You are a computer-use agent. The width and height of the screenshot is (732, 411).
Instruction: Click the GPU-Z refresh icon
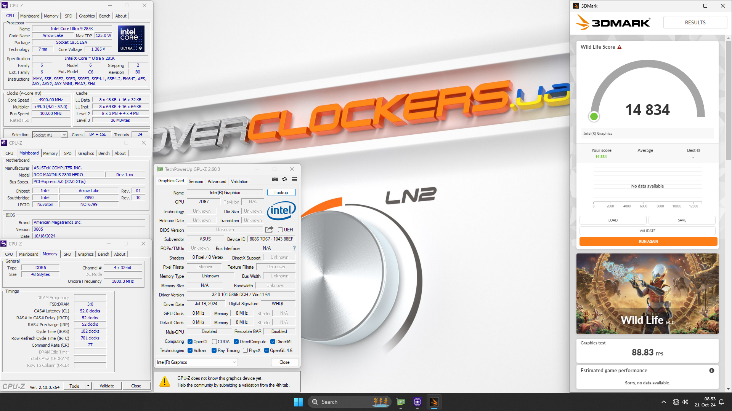click(x=285, y=180)
